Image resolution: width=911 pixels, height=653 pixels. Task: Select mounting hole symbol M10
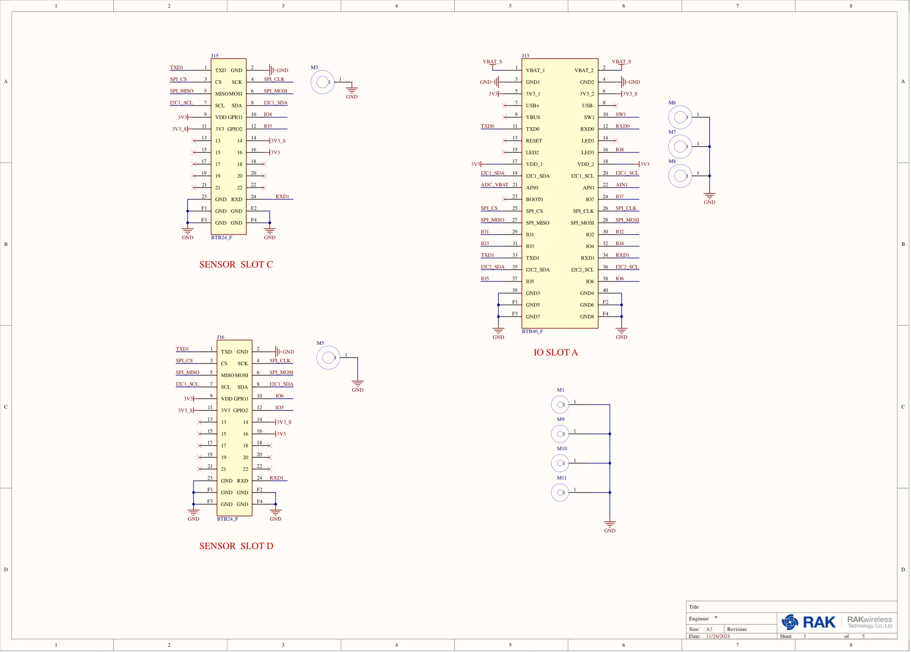click(560, 463)
